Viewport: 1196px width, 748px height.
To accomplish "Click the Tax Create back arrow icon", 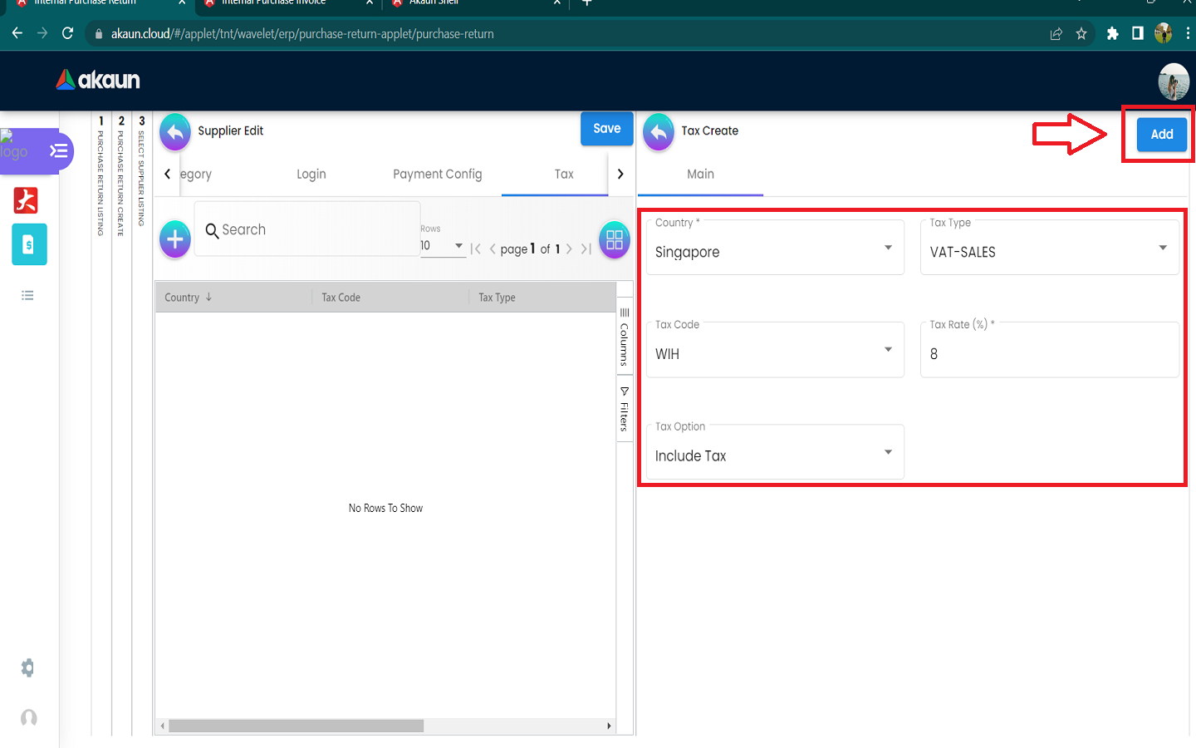I will [x=659, y=131].
